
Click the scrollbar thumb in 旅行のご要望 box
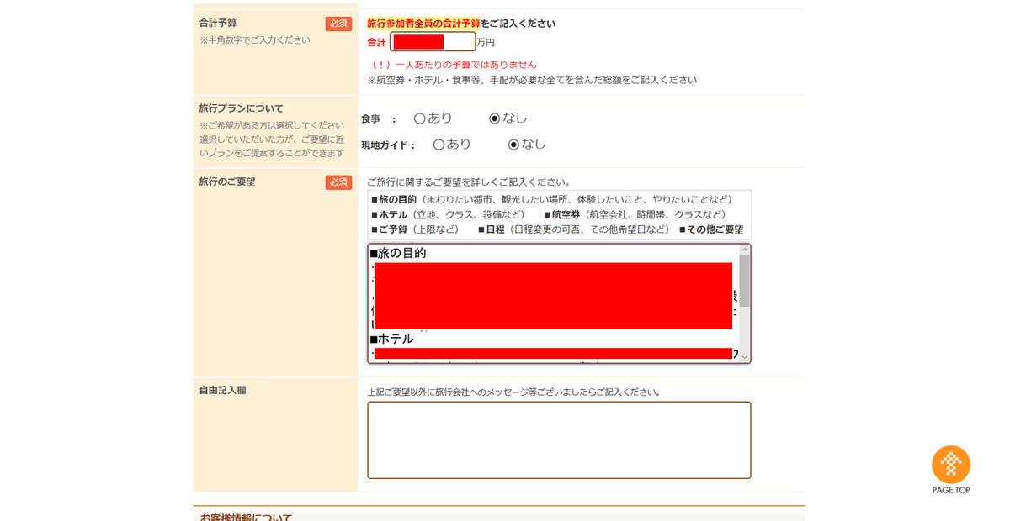coord(744,281)
